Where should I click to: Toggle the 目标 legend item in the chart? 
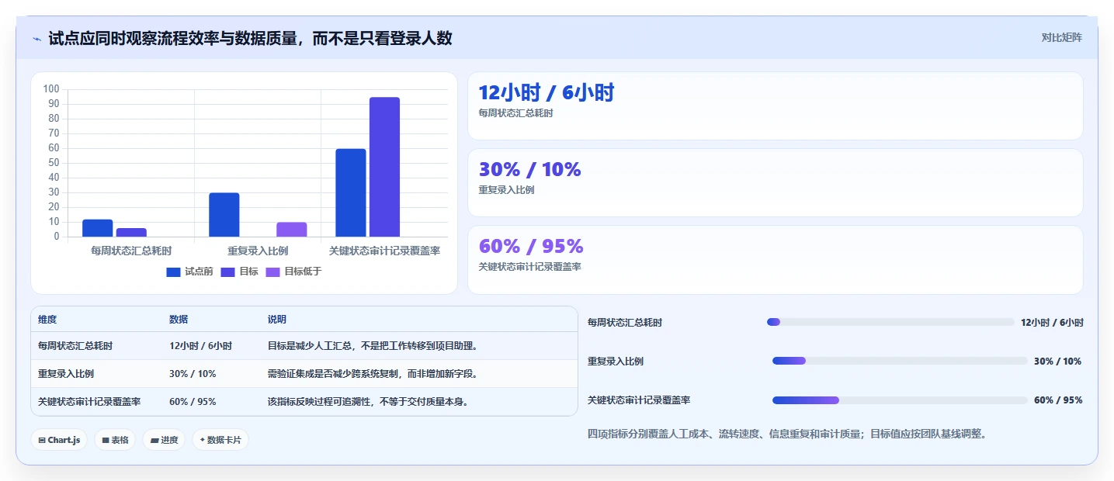240,272
